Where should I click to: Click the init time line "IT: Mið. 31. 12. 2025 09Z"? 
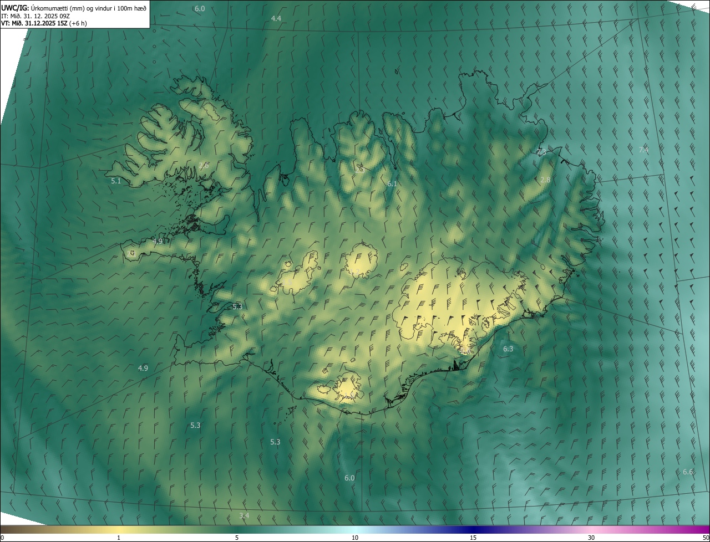35,16
